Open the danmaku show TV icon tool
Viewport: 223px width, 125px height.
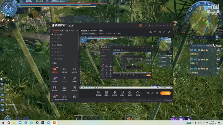pos(64,89)
